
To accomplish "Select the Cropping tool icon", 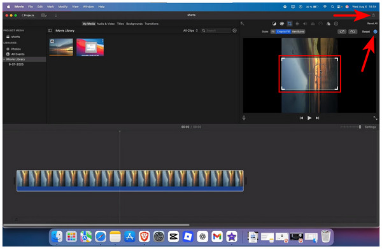I will pyautogui.click(x=290, y=24).
